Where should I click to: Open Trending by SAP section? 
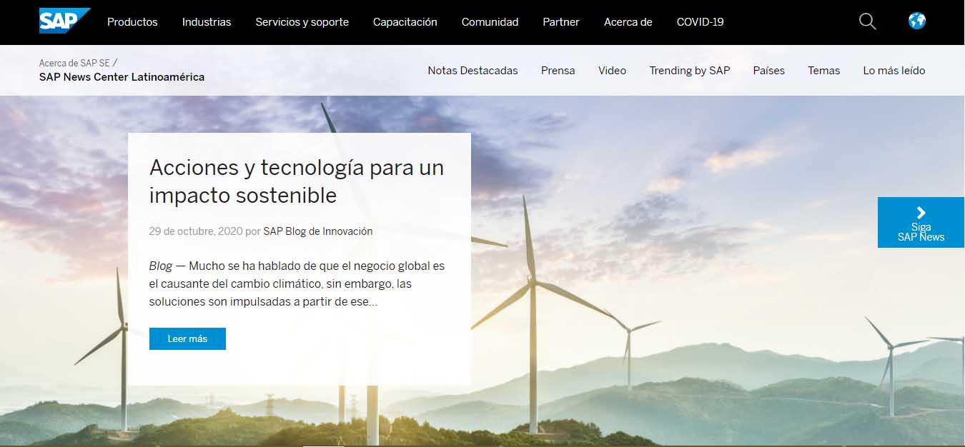690,70
